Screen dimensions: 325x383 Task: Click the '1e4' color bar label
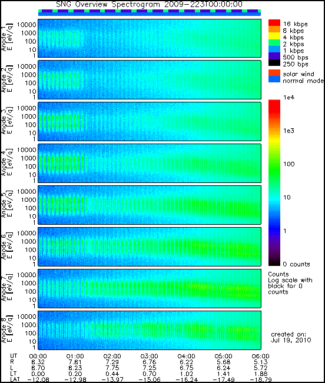tap(288, 98)
